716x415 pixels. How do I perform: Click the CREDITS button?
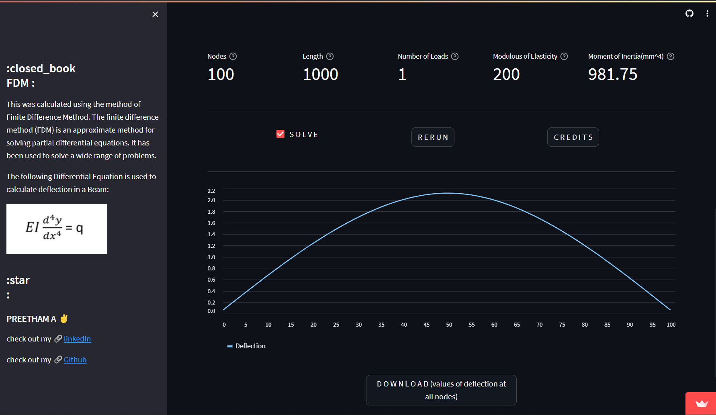coord(573,137)
